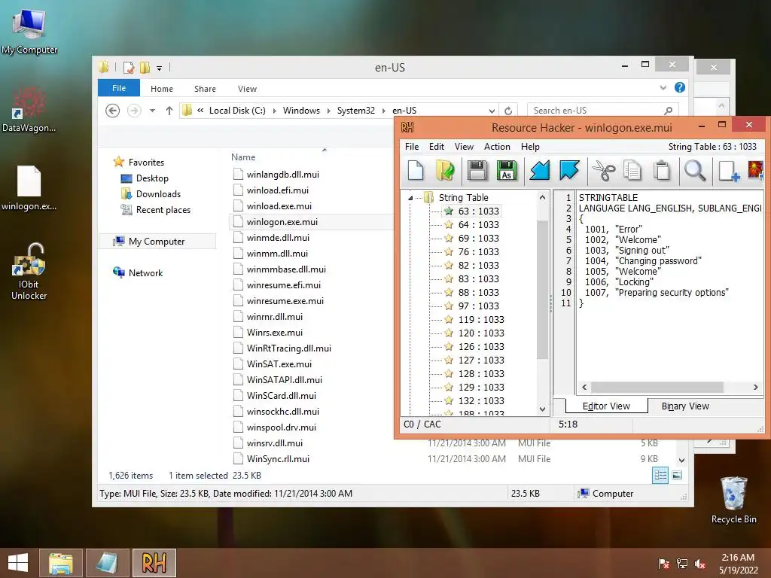Switch to the Editor View tab

pos(606,406)
